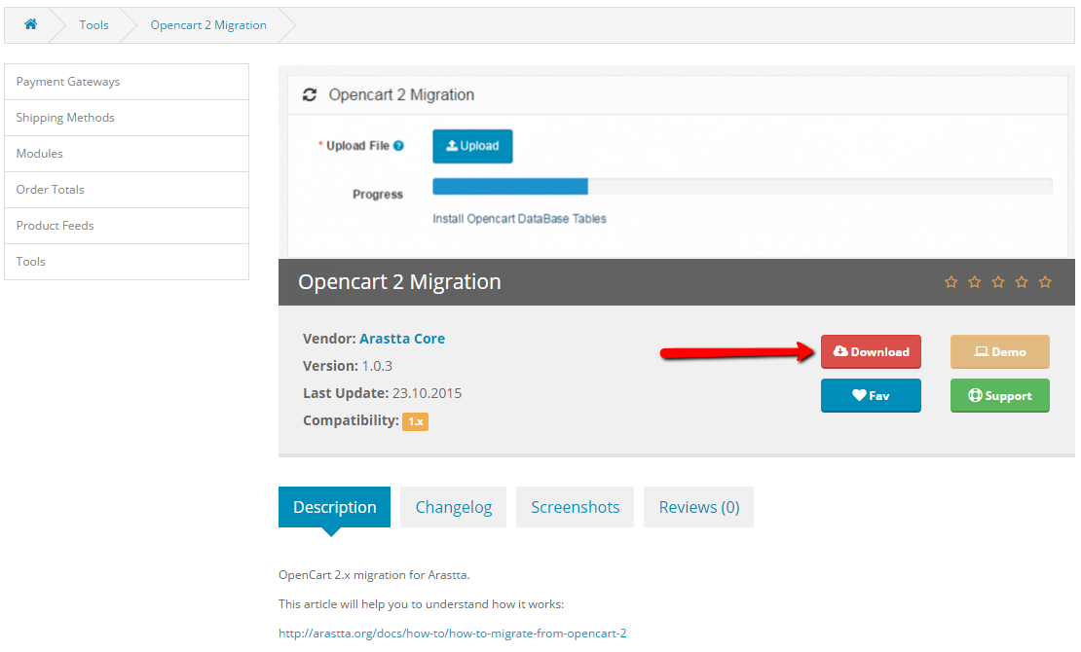Image resolution: width=1081 pixels, height=652 pixels.
Task: Rate with the third star
Action: (998, 282)
